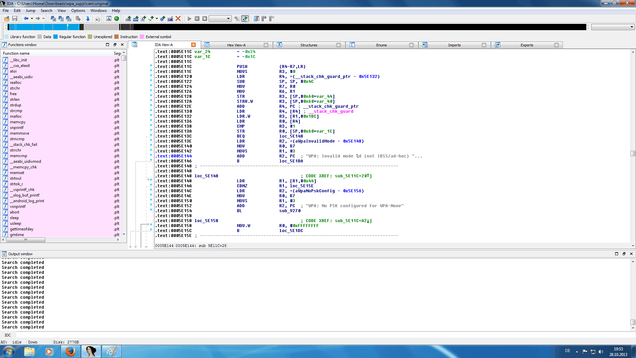Viewport: 636px width, 358px height.
Task: Click the Functions list horizontal scrollbar thumb
Action: pos(26,240)
